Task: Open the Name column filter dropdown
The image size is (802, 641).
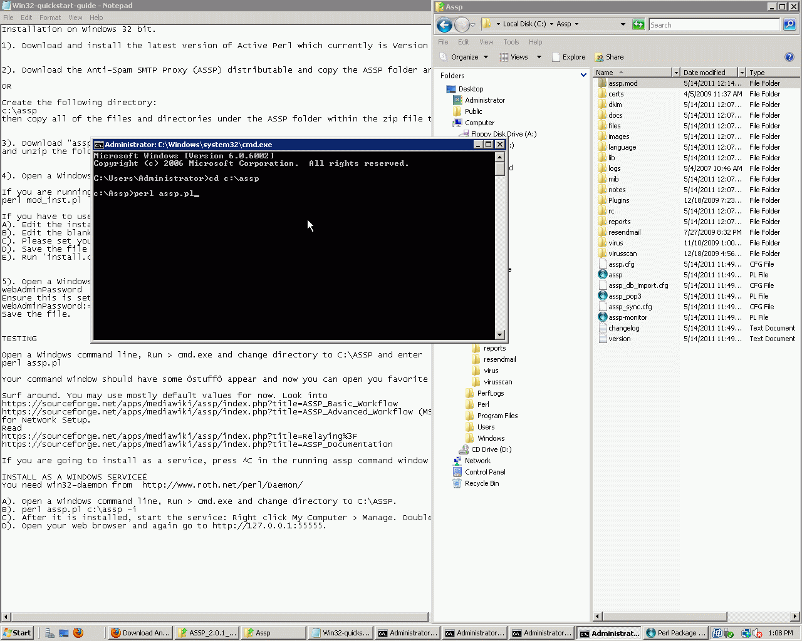Action: [675, 73]
